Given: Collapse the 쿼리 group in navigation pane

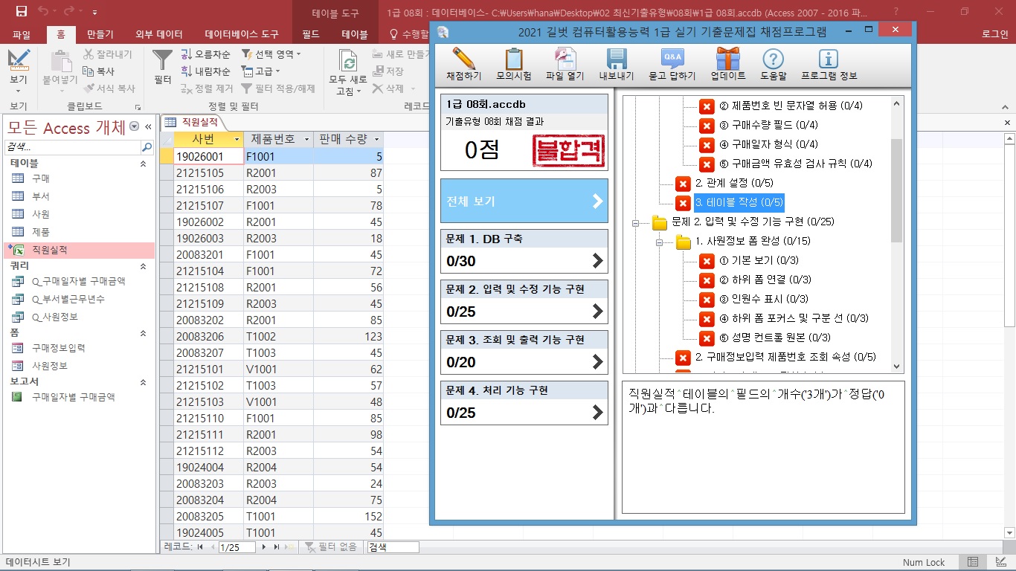Looking at the screenshot, I should (144, 265).
